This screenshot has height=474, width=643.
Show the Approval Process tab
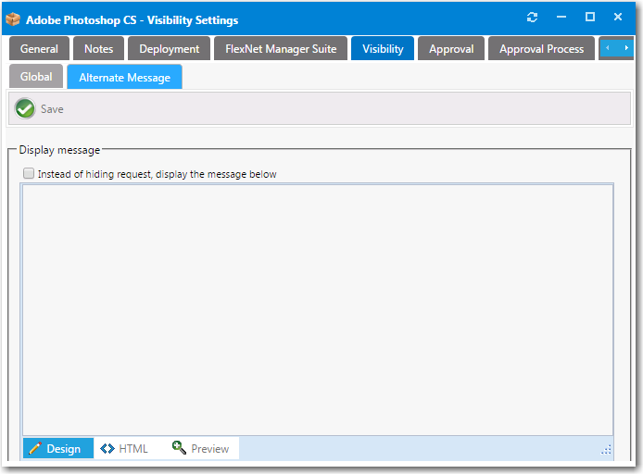click(541, 49)
